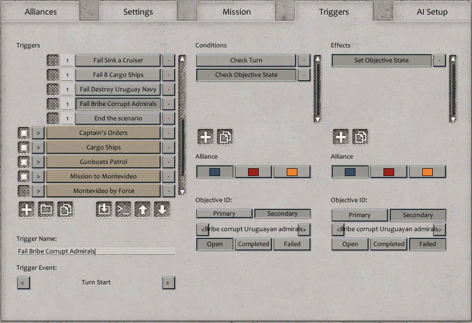Add a new condition with plus icon

(206, 137)
